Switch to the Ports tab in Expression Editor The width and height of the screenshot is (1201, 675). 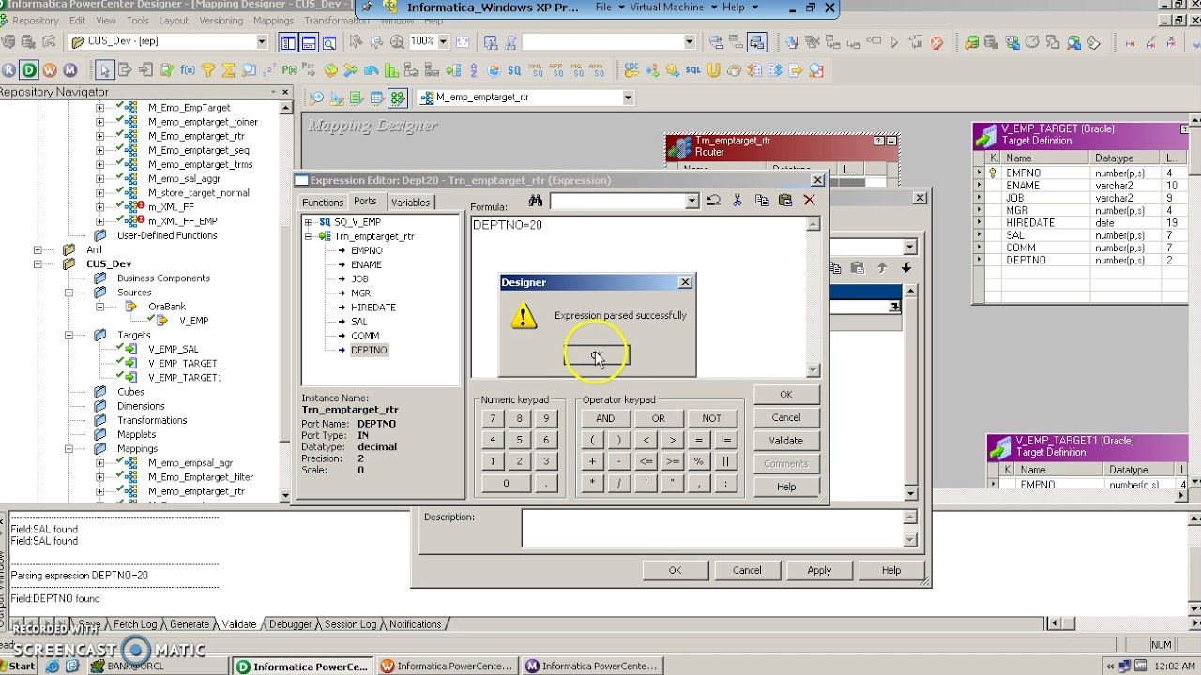tap(365, 202)
